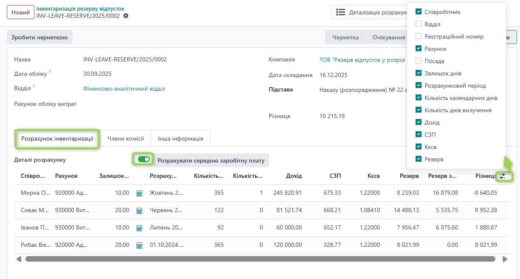
Task: Toggle the average salary calculation switch
Action: tap(144, 159)
